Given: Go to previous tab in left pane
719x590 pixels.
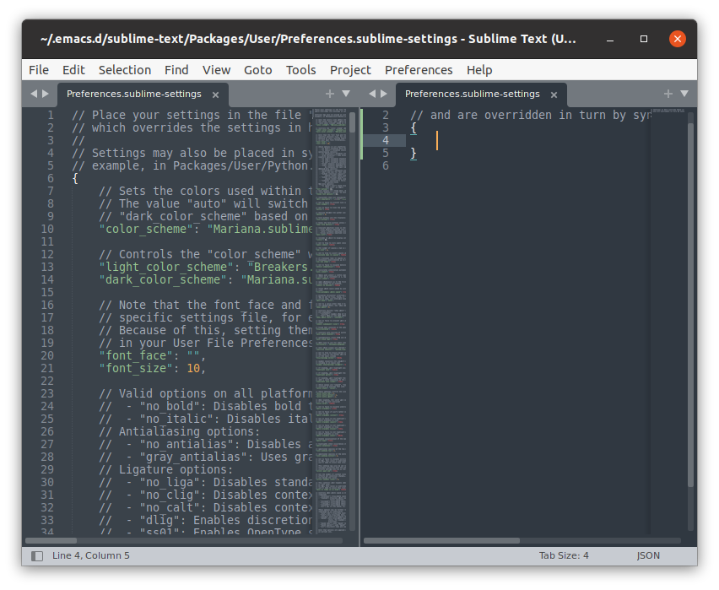Looking at the screenshot, I should point(34,94).
